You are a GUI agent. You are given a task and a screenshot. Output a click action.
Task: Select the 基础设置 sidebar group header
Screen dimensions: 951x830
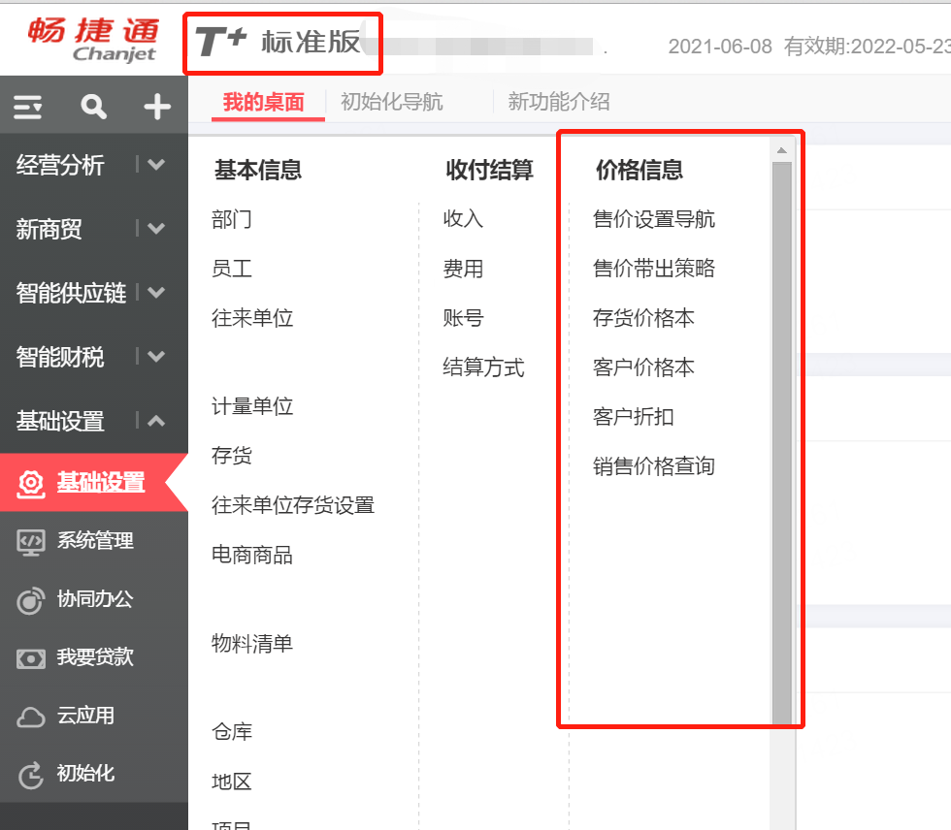coord(60,421)
